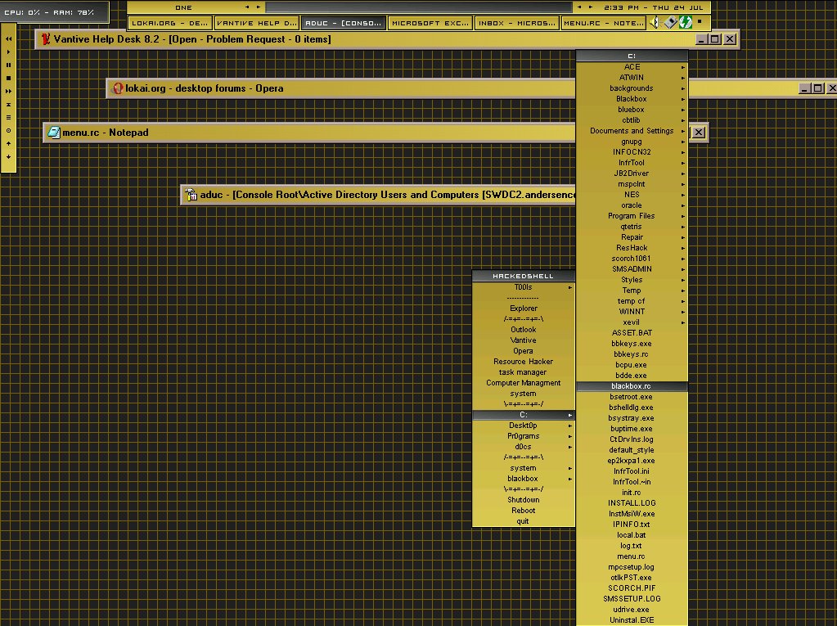This screenshot has width=837, height=626.
Task: Click the down arrow in the media strip
Action: pos(8,157)
